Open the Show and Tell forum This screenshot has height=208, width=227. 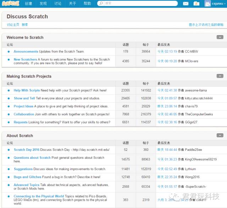(x=24, y=98)
